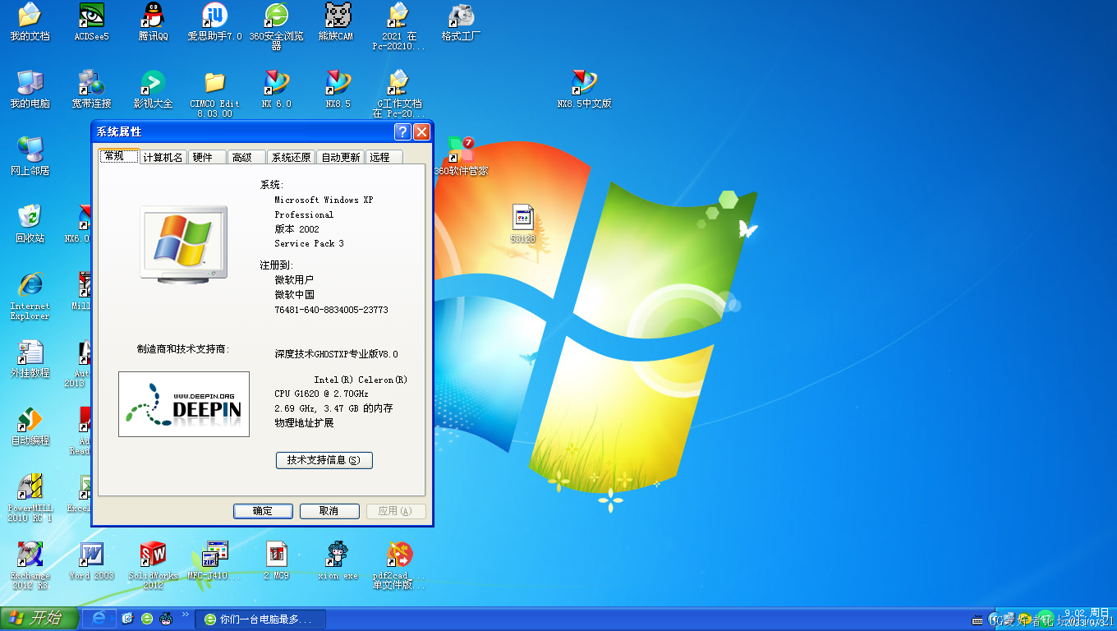Open the 高级 tab
The height and width of the screenshot is (631, 1117).
click(246, 158)
